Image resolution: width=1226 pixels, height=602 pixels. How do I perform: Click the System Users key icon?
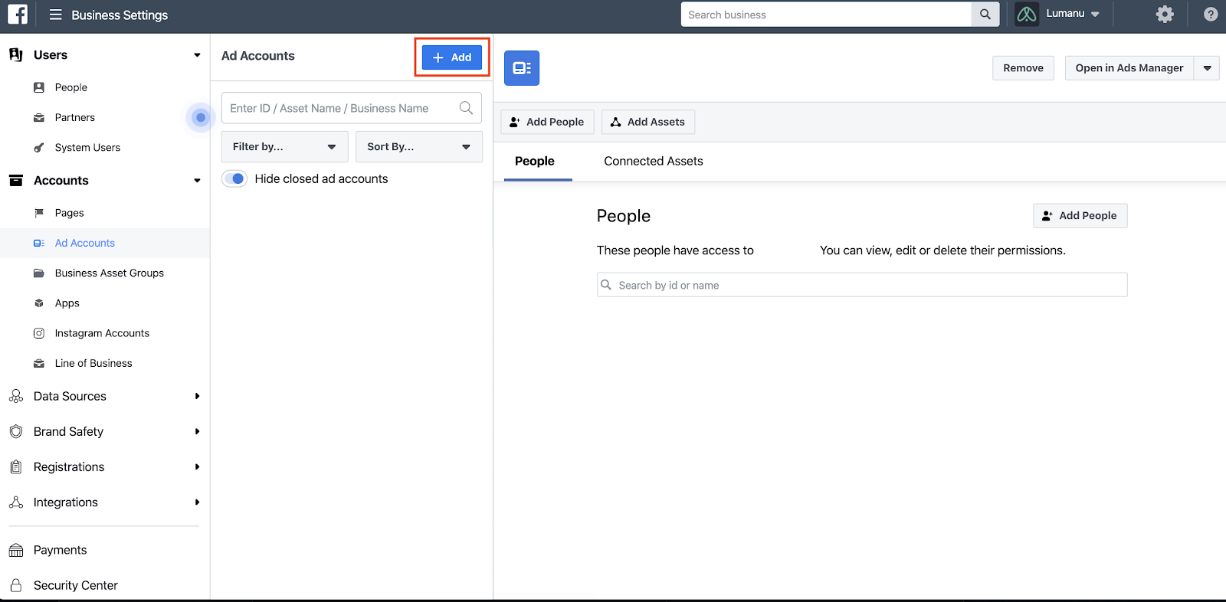point(39,148)
